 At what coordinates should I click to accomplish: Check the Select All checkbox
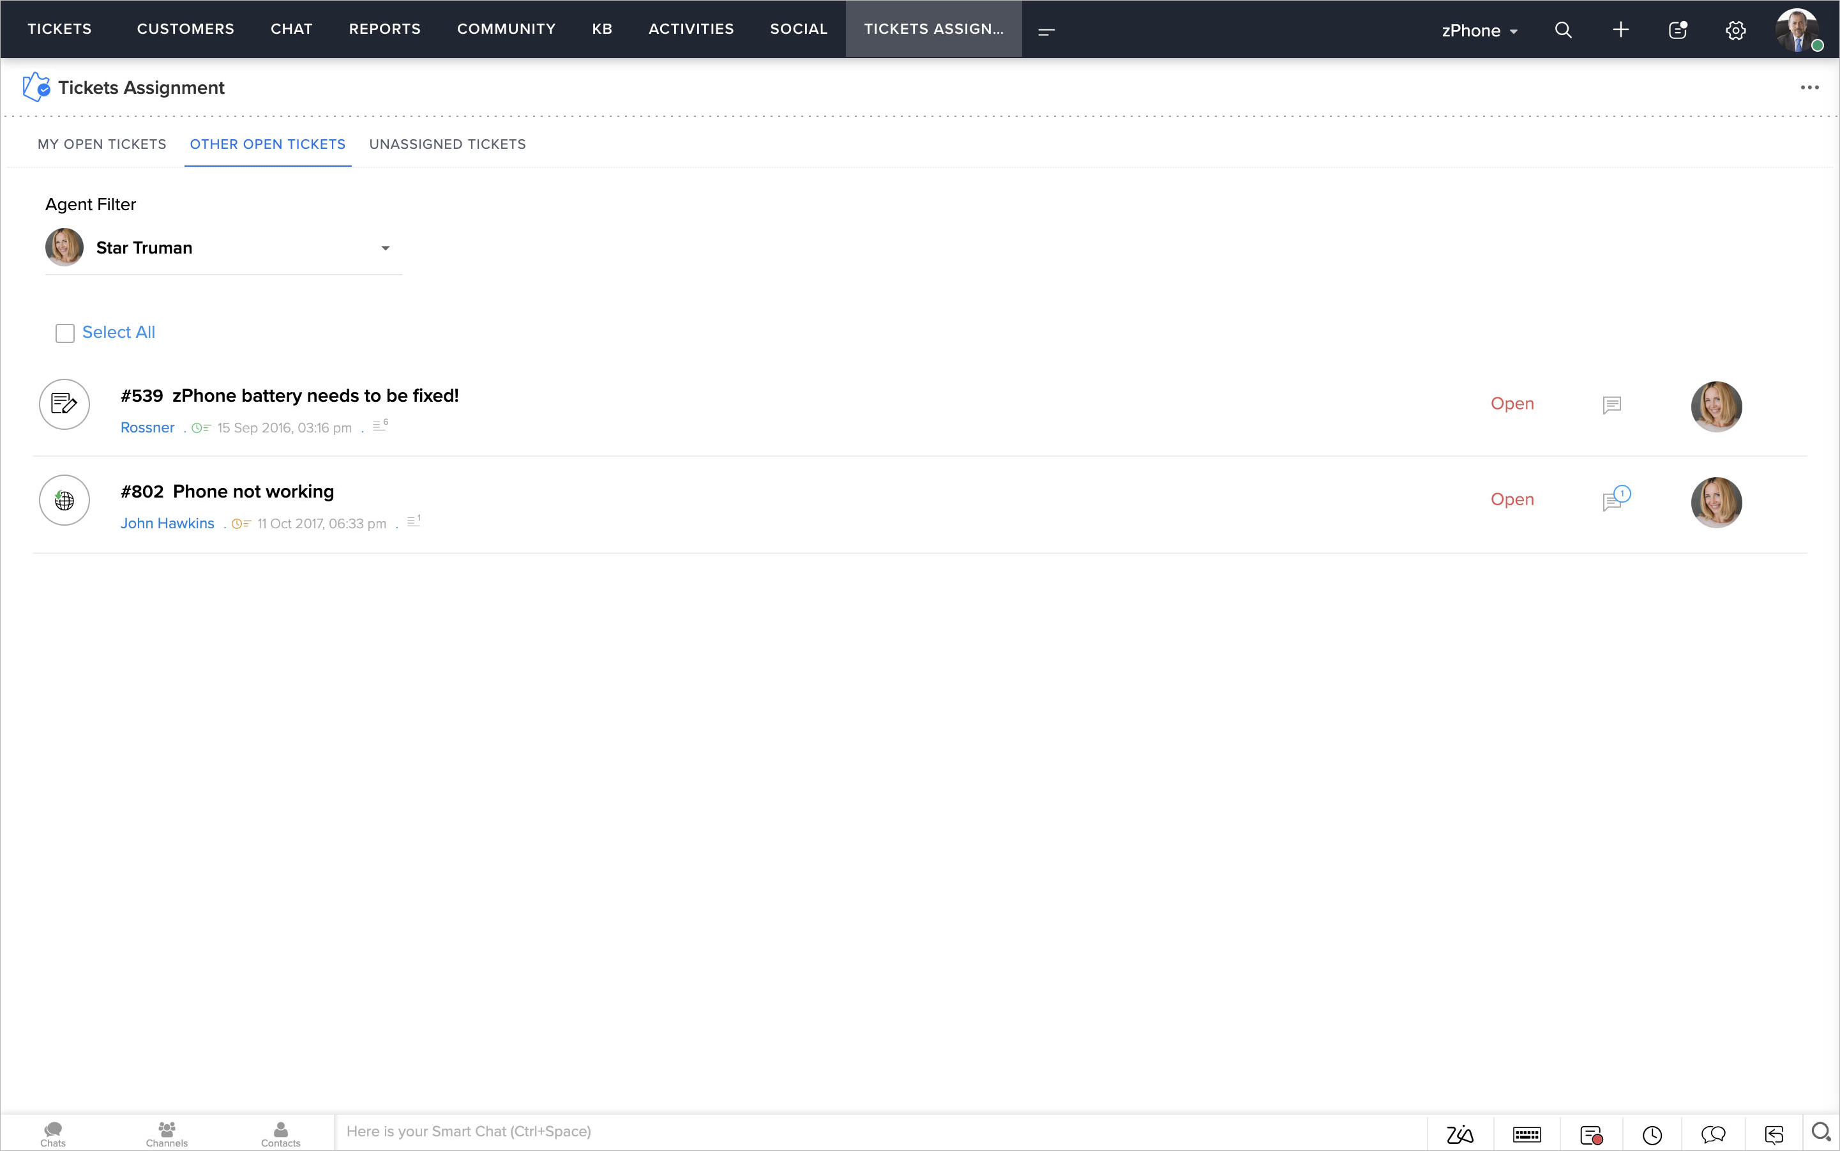64,333
